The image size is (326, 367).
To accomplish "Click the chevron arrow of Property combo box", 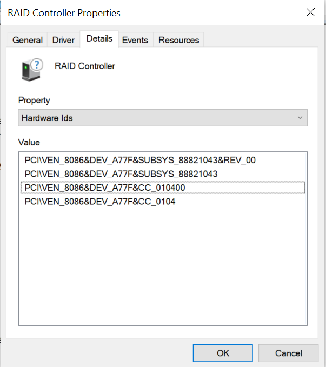I will pyautogui.click(x=300, y=118).
